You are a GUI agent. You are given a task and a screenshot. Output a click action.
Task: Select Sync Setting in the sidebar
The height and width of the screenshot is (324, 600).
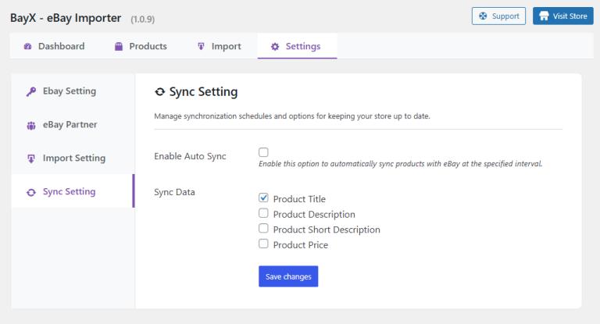coord(73,191)
